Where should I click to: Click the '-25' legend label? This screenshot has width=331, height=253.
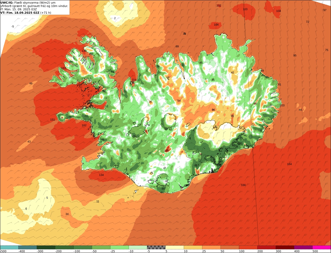click(x=112, y=251)
